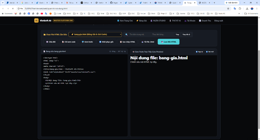This screenshot has height=140, width=260.
Task: Open Chrome downloads icon
Action: [247, 8]
